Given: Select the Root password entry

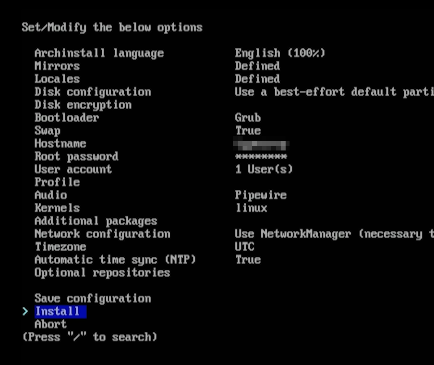Looking at the screenshot, I should click(x=76, y=156).
